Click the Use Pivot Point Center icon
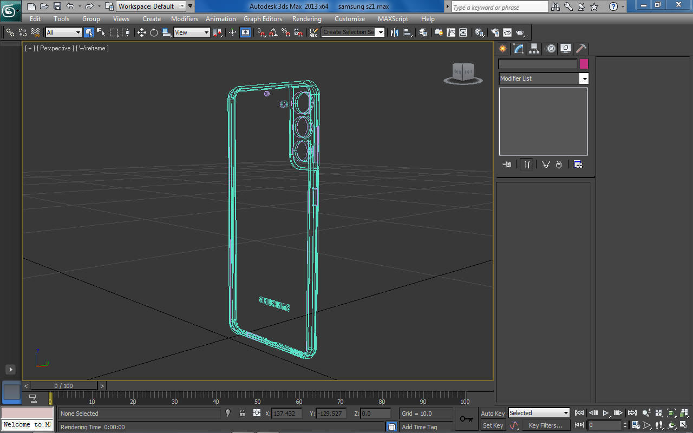The height and width of the screenshot is (433, 693). [218, 32]
